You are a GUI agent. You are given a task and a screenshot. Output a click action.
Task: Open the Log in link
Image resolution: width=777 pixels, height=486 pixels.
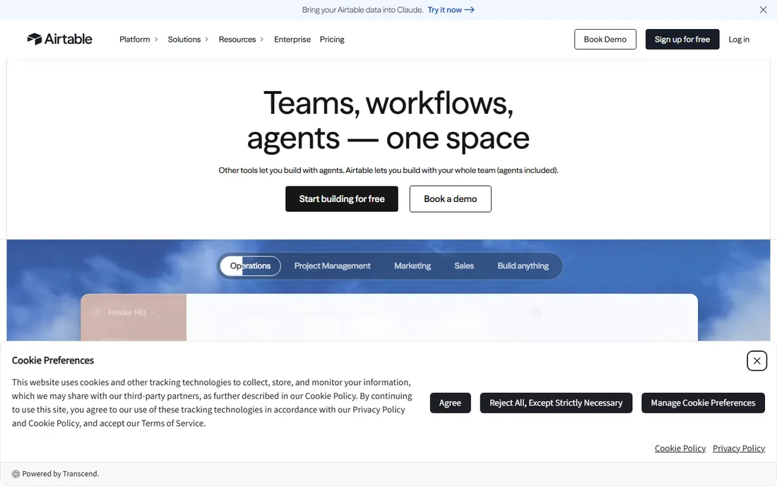pyautogui.click(x=739, y=40)
